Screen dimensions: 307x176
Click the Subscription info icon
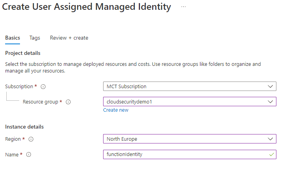[x=43, y=87]
